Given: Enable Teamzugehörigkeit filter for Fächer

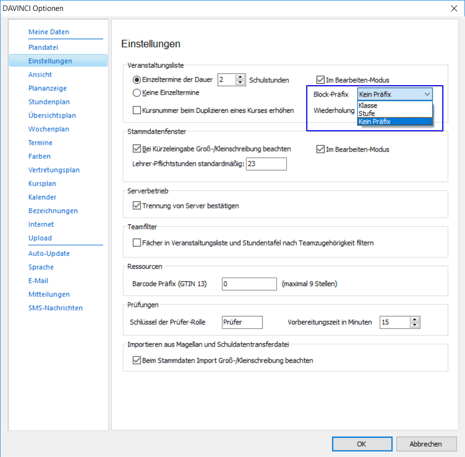Looking at the screenshot, I should (x=137, y=243).
